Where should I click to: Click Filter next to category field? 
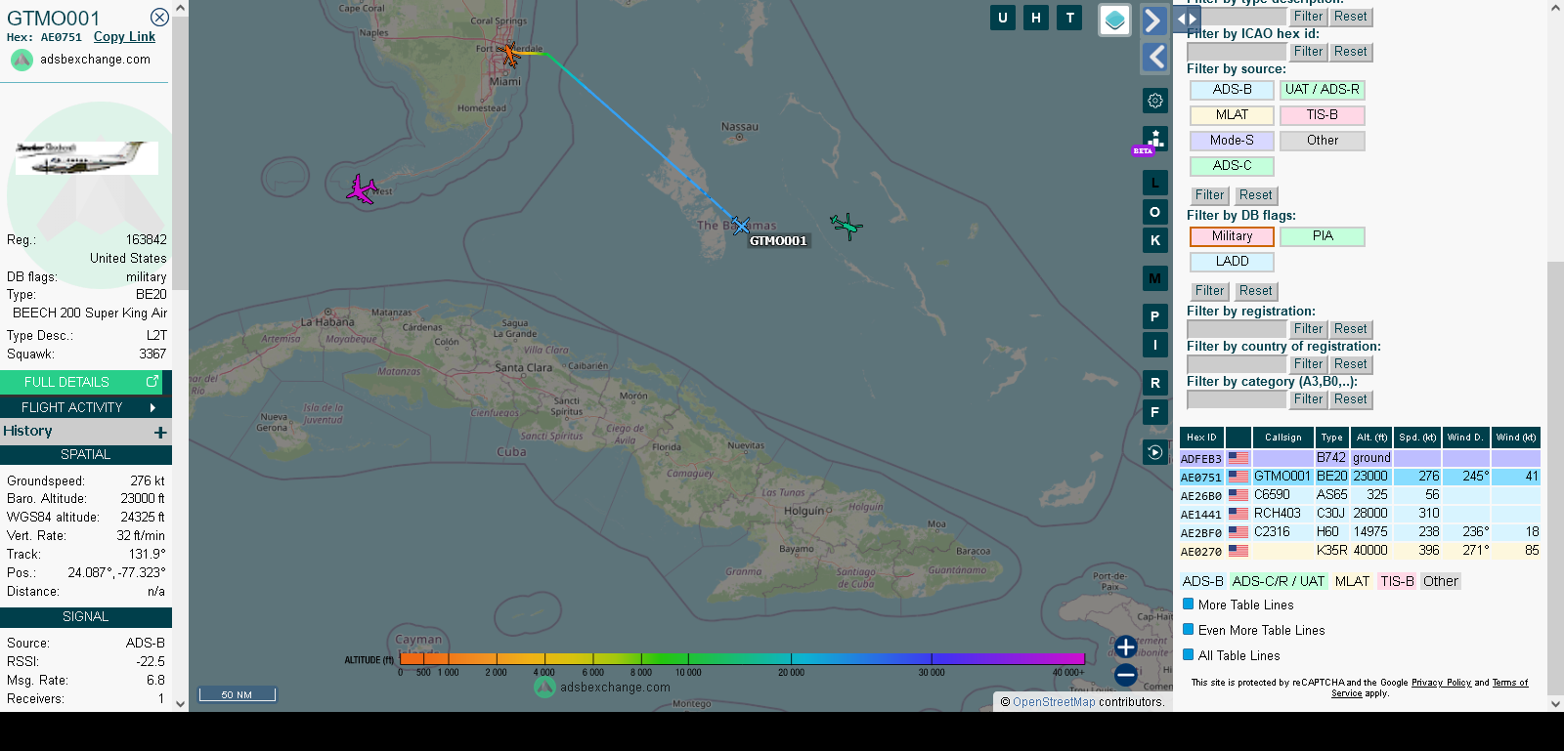pyautogui.click(x=1308, y=399)
